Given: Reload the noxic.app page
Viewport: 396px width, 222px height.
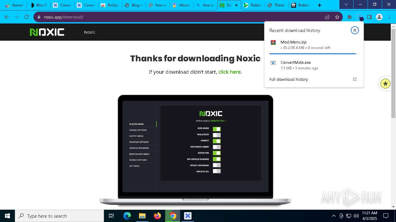Looking at the screenshot, I should [x=27, y=17].
